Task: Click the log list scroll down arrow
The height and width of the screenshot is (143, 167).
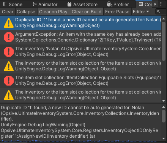Action: point(164,101)
